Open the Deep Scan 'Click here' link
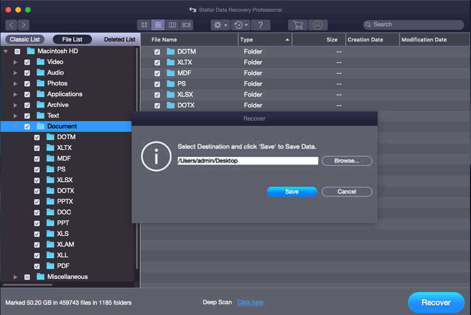Image resolution: width=471 pixels, height=315 pixels. [250, 302]
